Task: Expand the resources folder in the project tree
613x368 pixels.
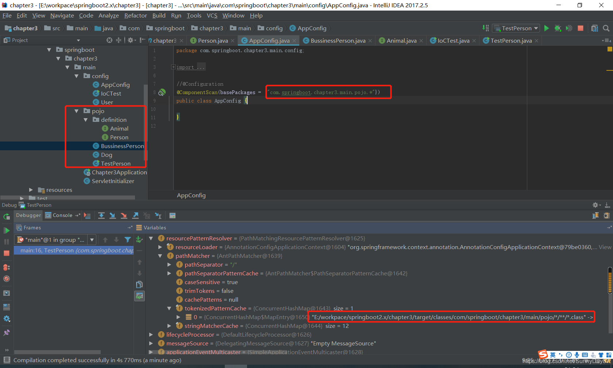Action: tap(31, 190)
